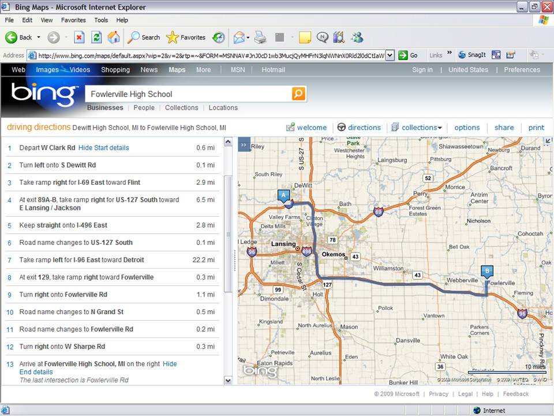Click the map expand arrow in top-right corner
The height and width of the screenshot is (416, 554).
(548, 141)
